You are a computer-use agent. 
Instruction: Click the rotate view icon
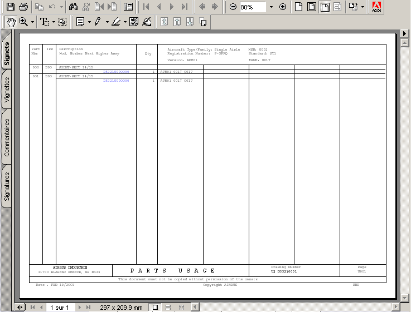354,7
